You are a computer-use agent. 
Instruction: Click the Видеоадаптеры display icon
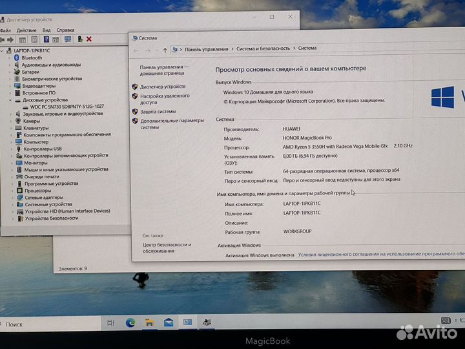(x=17, y=86)
